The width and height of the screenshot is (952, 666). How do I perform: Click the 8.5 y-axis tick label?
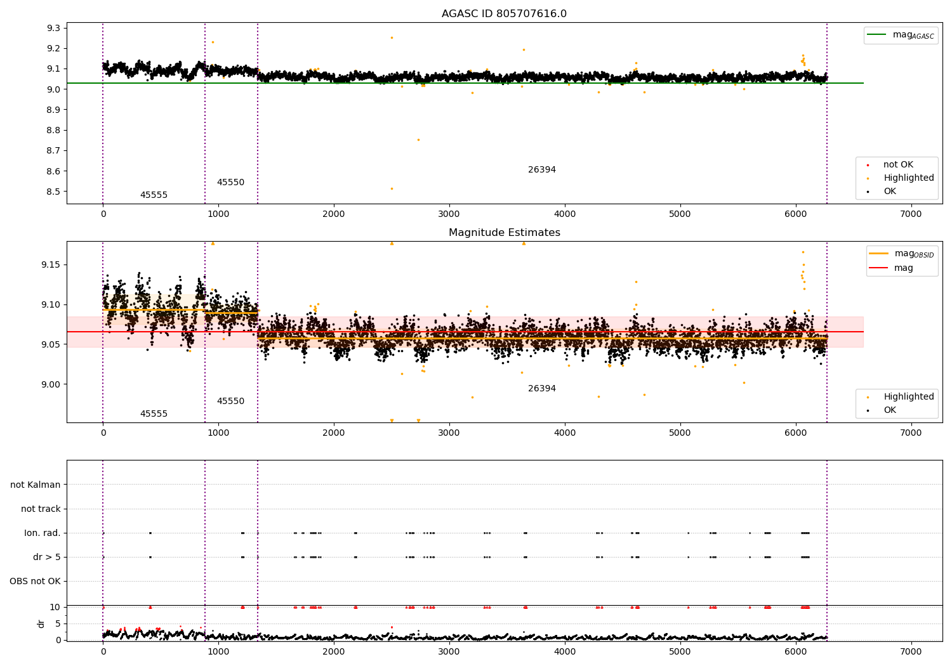(x=53, y=192)
